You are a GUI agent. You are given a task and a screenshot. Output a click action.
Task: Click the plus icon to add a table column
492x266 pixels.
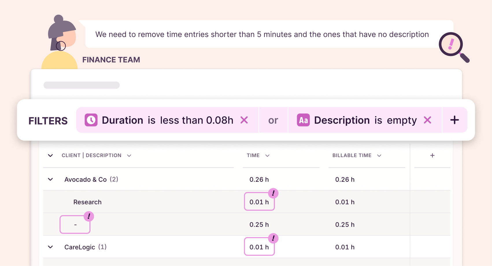tap(432, 155)
